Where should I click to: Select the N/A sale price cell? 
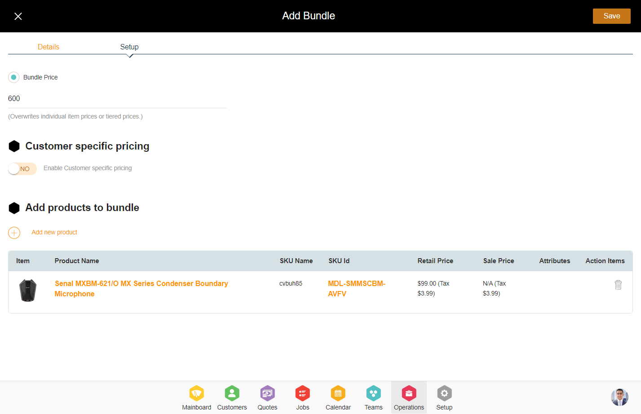coord(494,288)
